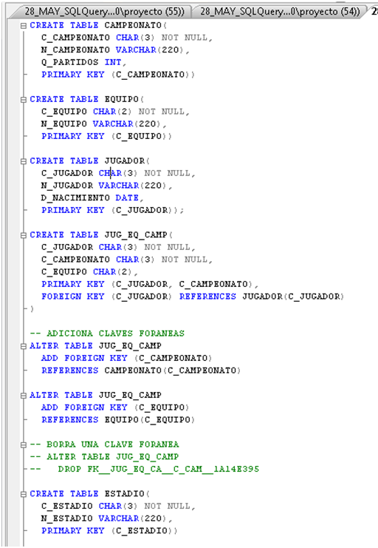378x548 pixels.
Task: Click the 'Q_PARTIDOS INT,' line
Action: click(x=83, y=62)
